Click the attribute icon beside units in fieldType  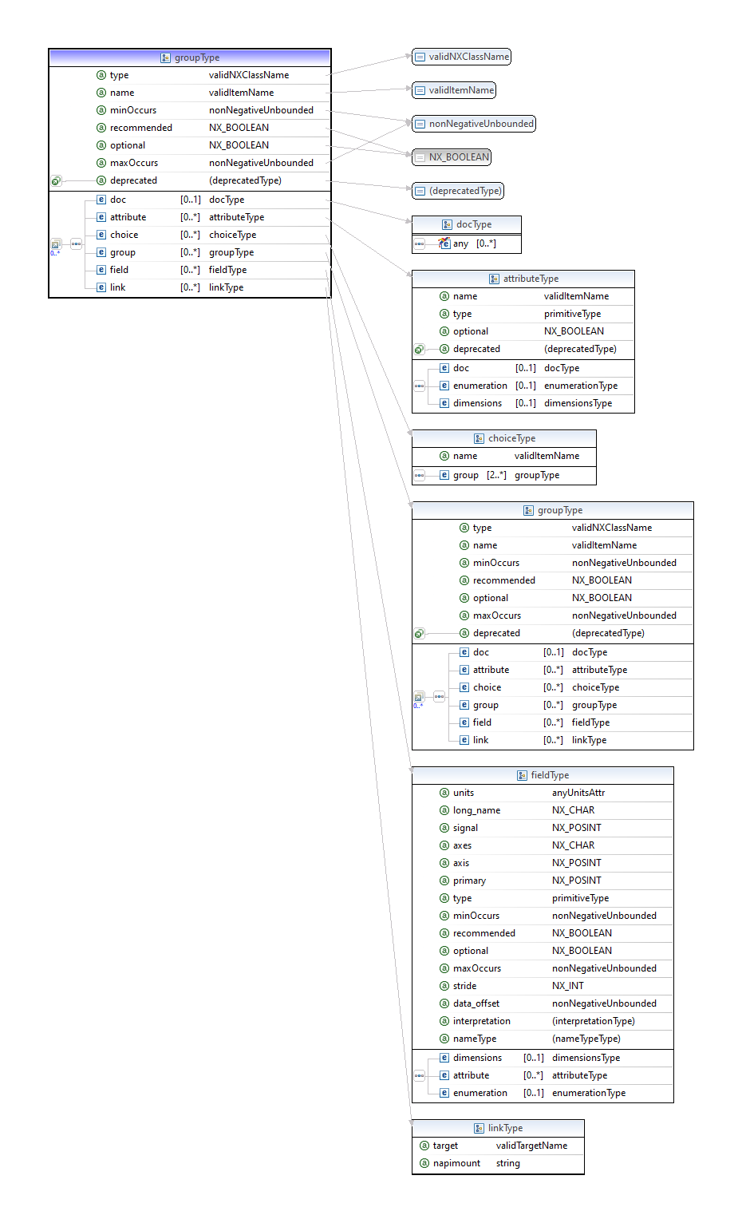click(x=444, y=793)
